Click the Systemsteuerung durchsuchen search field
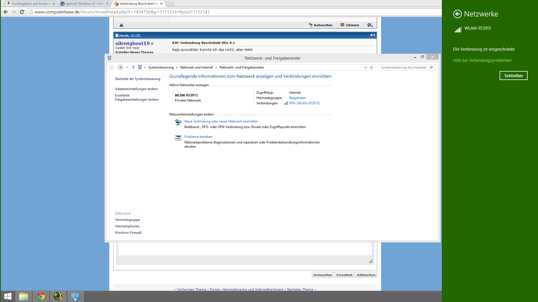This screenshot has width=538, height=302. pos(403,67)
